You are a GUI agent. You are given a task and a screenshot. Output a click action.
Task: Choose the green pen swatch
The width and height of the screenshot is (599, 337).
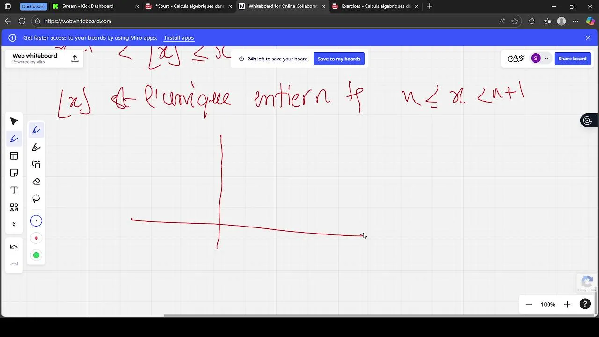pyautogui.click(x=36, y=256)
